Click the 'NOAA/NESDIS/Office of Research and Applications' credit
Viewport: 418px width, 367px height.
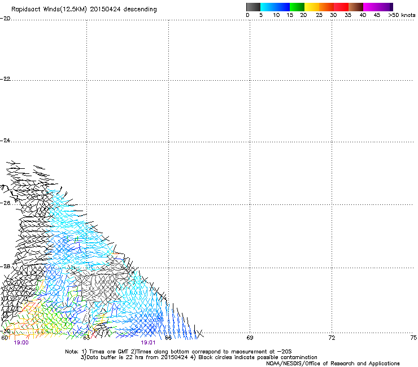[x=333, y=364]
